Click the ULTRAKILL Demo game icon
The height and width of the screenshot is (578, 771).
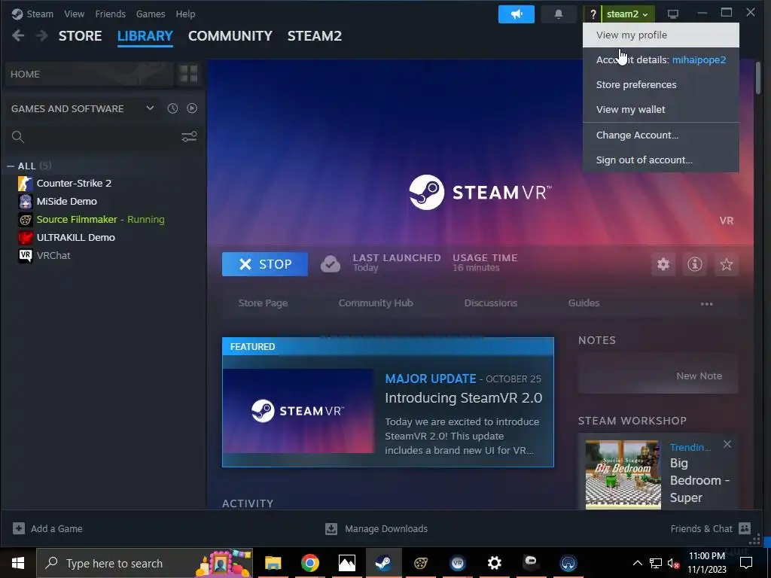pos(26,238)
